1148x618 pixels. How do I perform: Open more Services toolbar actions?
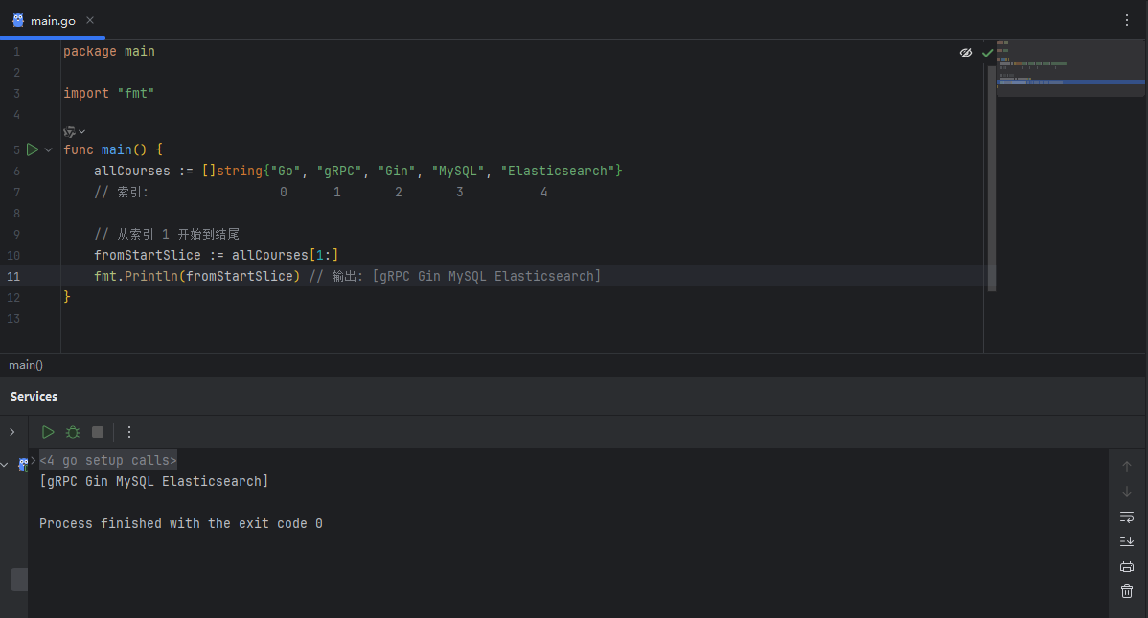[128, 432]
